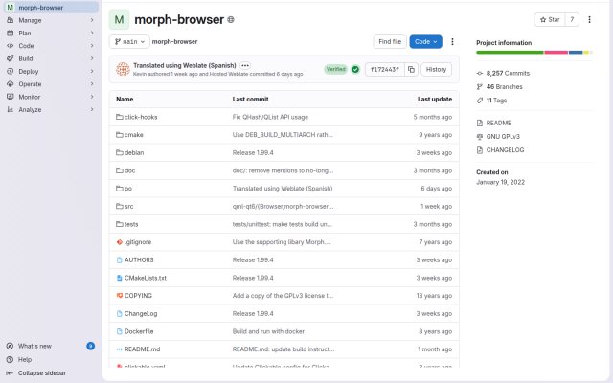The image size is (613, 383).
Task: Expand the Monitor section chevron
Action: 92,97
